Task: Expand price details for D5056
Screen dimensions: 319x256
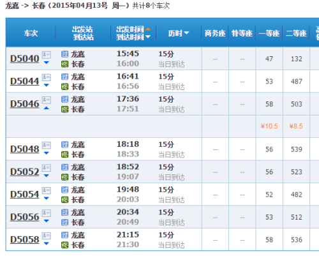Action: [x=47, y=221]
